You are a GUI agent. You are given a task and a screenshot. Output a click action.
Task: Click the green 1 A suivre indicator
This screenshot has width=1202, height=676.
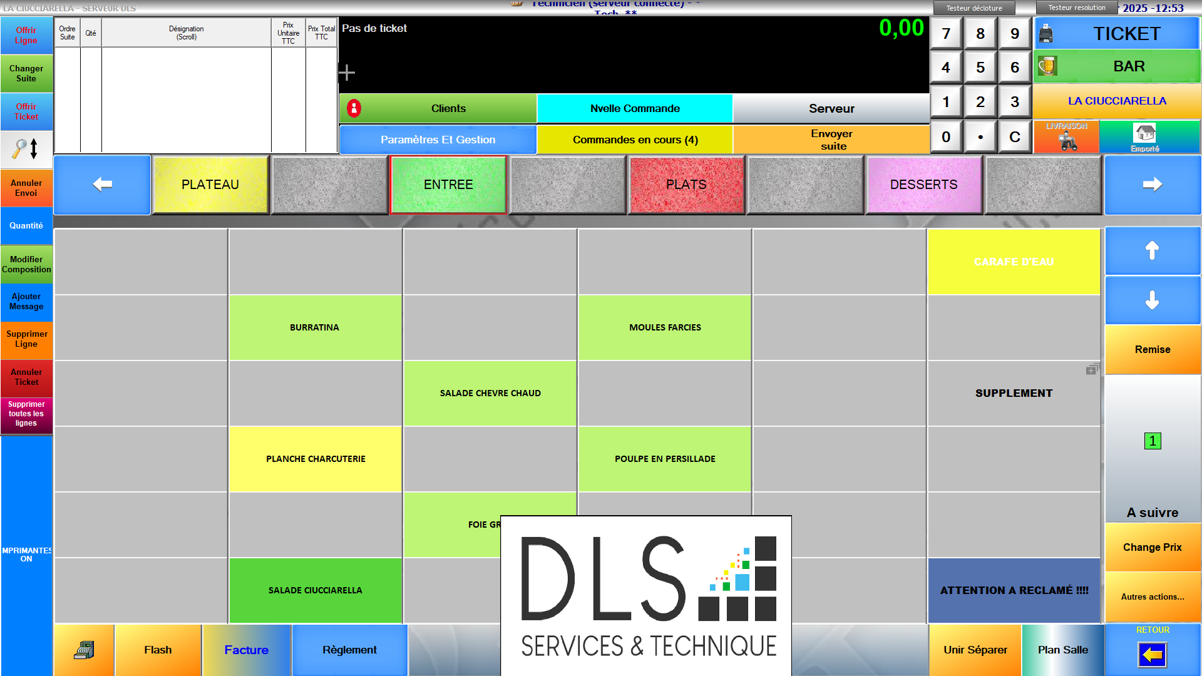click(1153, 441)
